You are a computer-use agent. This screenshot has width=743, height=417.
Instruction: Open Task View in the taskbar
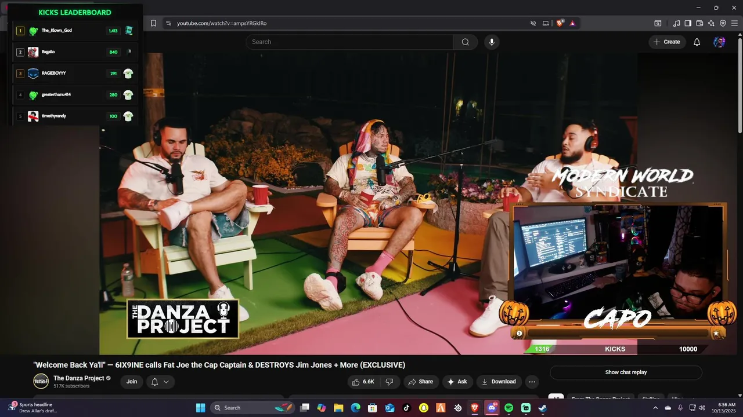305,408
